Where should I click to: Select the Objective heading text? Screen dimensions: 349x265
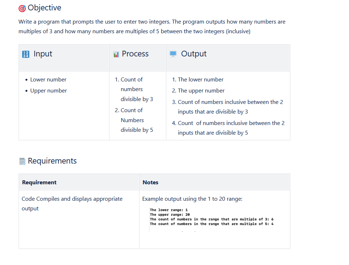click(45, 8)
